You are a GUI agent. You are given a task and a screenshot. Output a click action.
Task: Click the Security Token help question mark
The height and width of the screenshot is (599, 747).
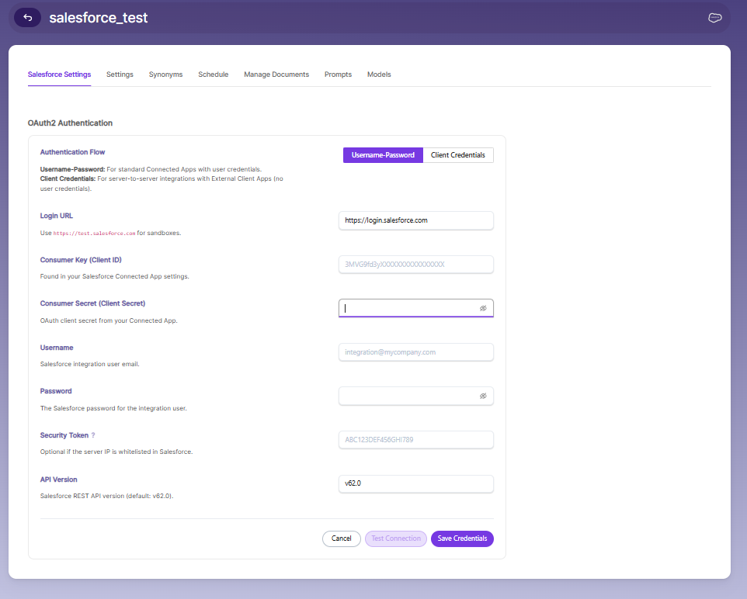point(93,435)
